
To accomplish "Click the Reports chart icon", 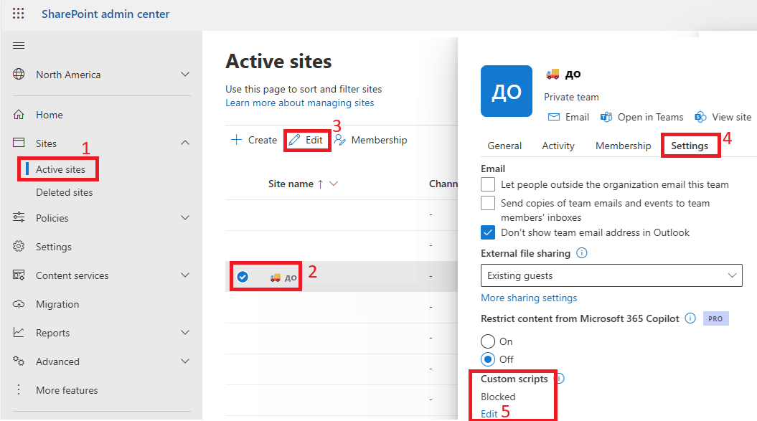I will pos(19,333).
